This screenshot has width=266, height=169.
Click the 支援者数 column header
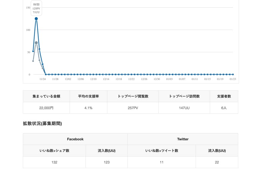tap(224, 96)
